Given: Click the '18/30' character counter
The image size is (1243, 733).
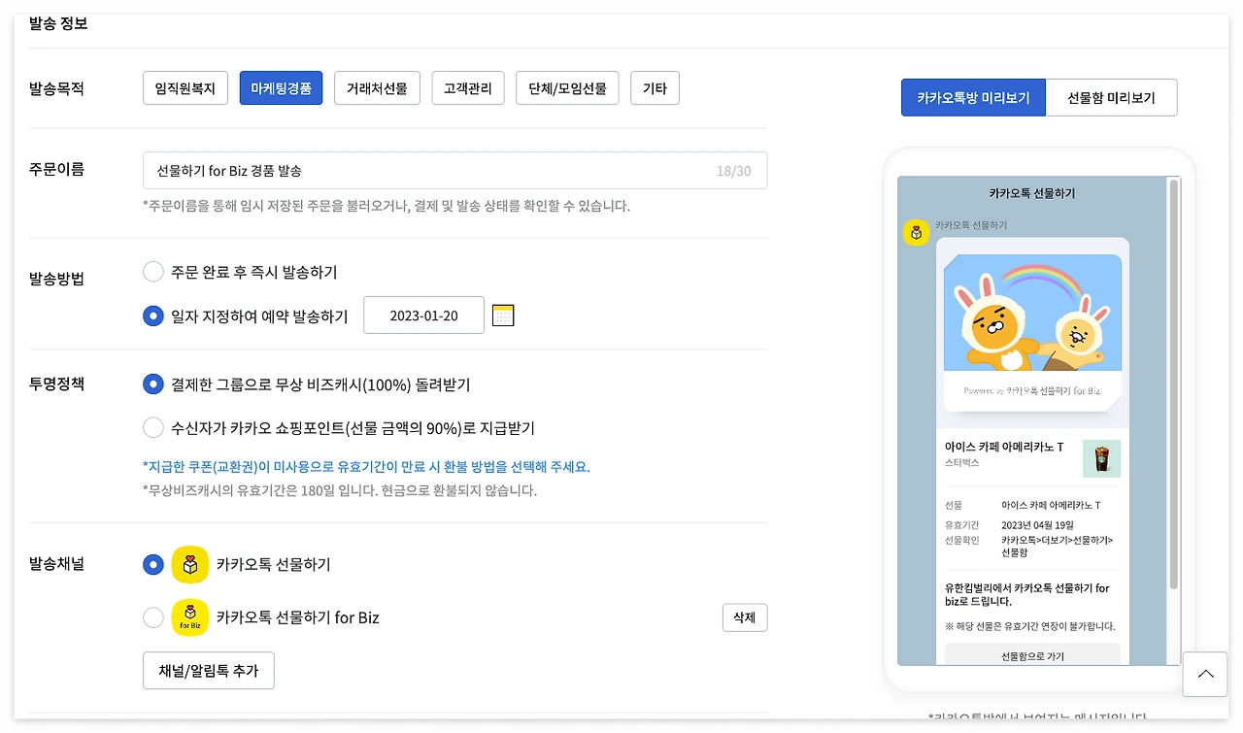Looking at the screenshot, I should 733,171.
